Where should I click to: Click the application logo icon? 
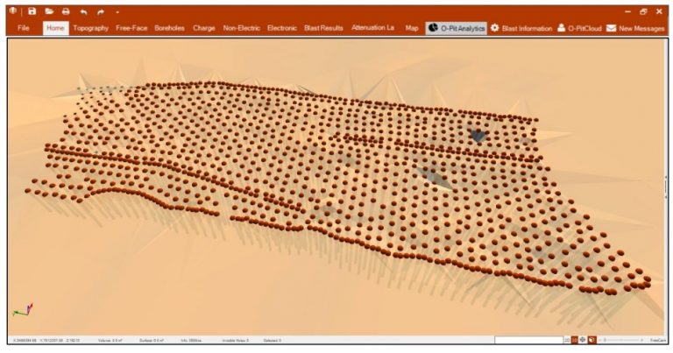tap(12, 11)
